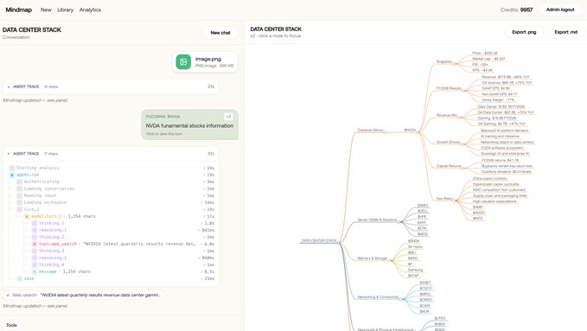
Task: Click the $DELL leaf node
Action: (423, 211)
